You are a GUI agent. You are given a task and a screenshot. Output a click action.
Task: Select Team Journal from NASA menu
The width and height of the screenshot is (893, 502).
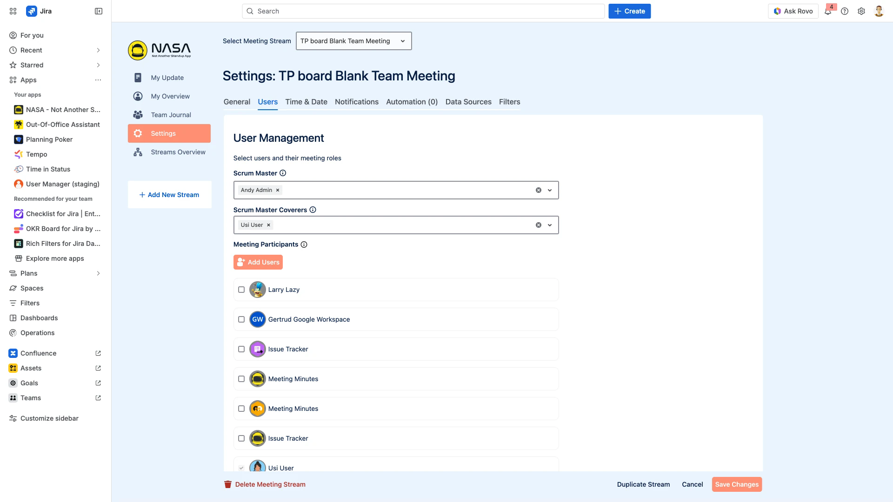170,115
